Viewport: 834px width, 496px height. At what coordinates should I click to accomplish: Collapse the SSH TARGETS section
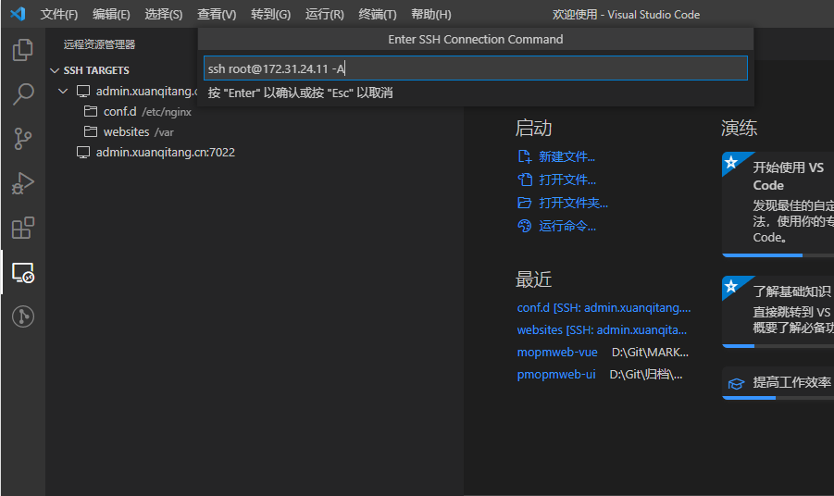tap(55, 70)
